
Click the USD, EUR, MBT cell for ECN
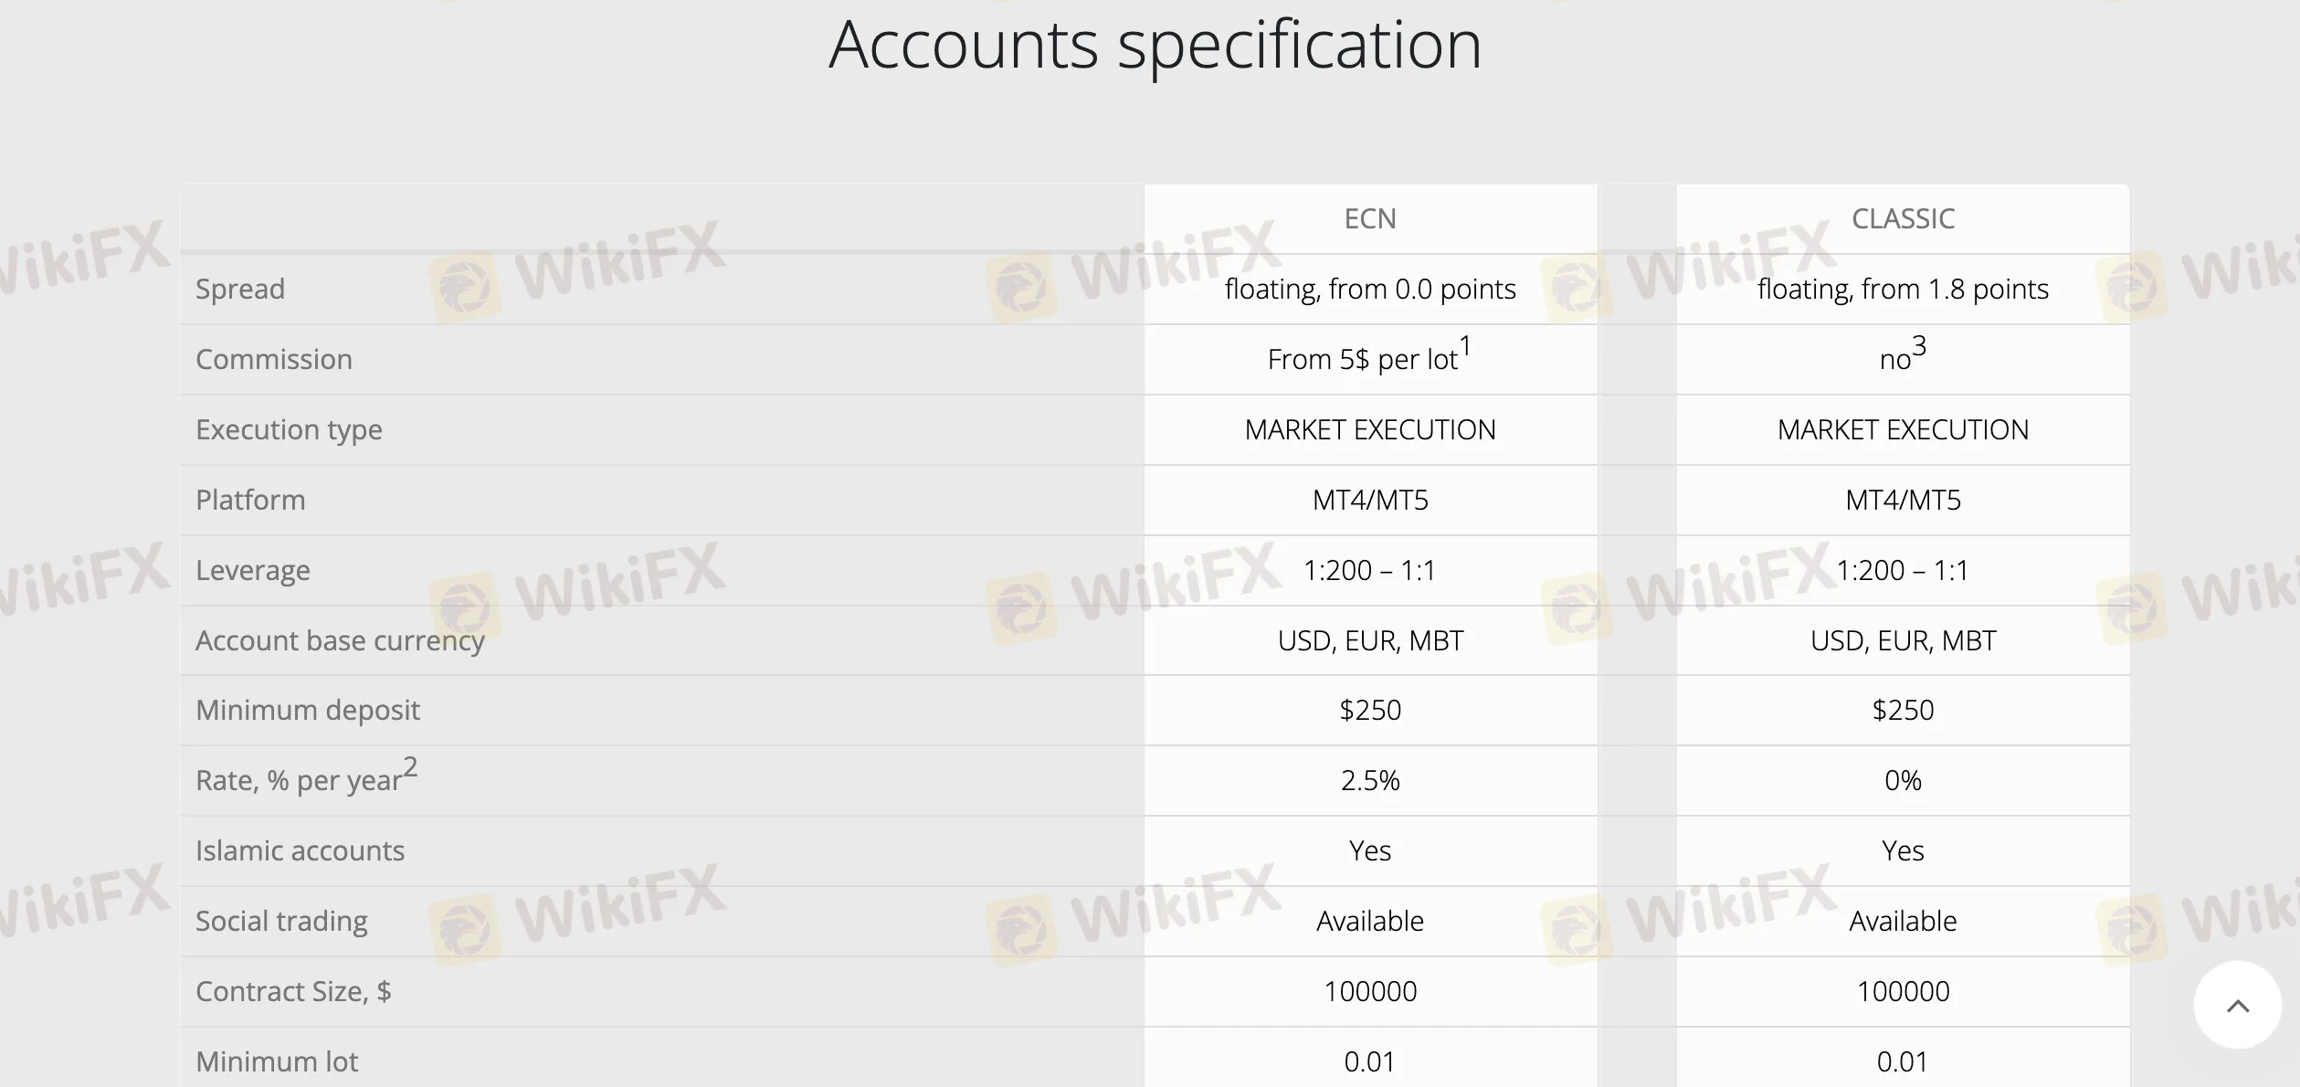coord(1370,639)
